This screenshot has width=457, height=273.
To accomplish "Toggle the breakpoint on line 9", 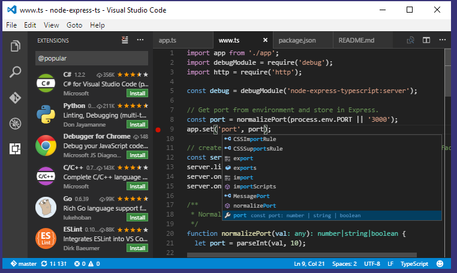I will click(158, 130).
